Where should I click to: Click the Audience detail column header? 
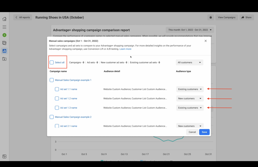click(x=112, y=71)
